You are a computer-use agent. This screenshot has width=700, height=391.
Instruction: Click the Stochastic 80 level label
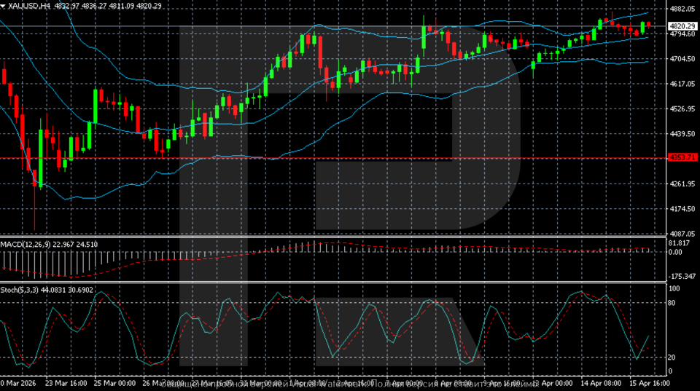coord(674,302)
